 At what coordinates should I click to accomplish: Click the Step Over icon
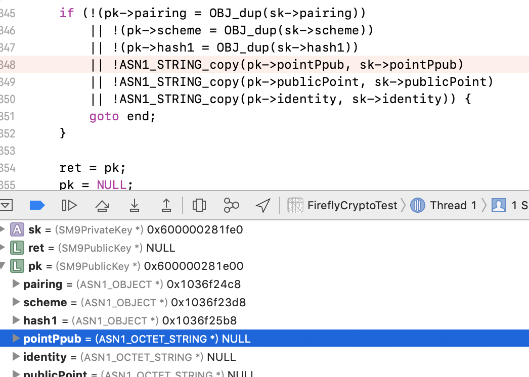(103, 205)
